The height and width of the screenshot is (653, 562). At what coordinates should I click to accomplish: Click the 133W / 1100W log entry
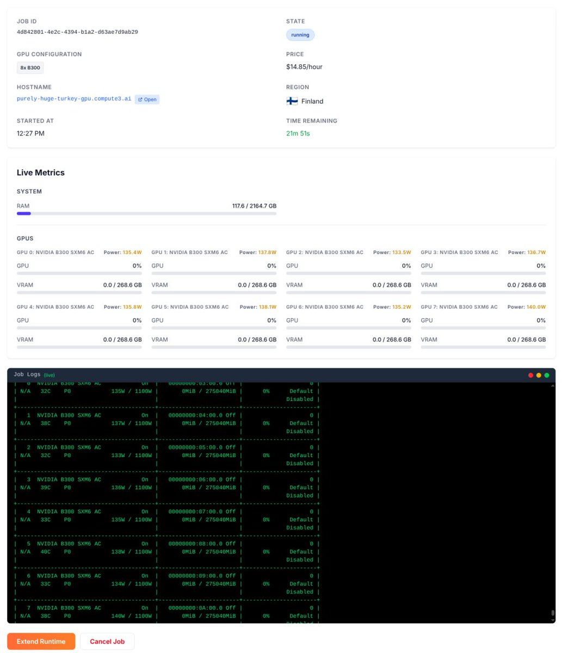(131, 455)
